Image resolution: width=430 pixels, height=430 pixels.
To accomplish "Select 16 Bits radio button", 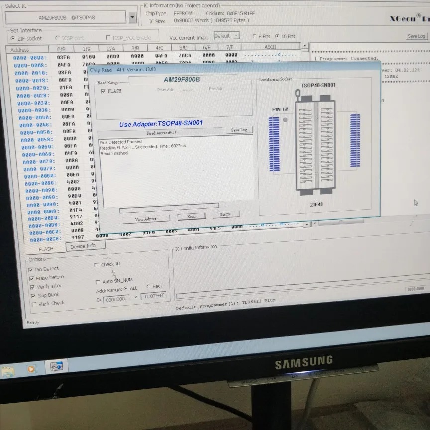I will click(277, 36).
